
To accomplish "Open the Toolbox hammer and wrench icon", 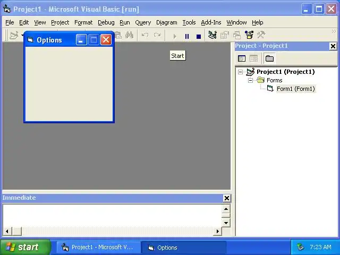I will pyautogui.click(x=261, y=35).
